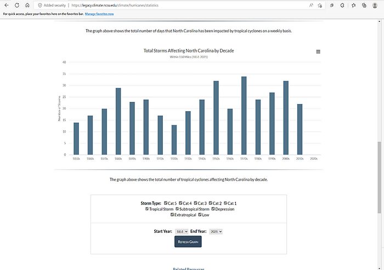Open the chart context menu hamburger

[x=318, y=51]
